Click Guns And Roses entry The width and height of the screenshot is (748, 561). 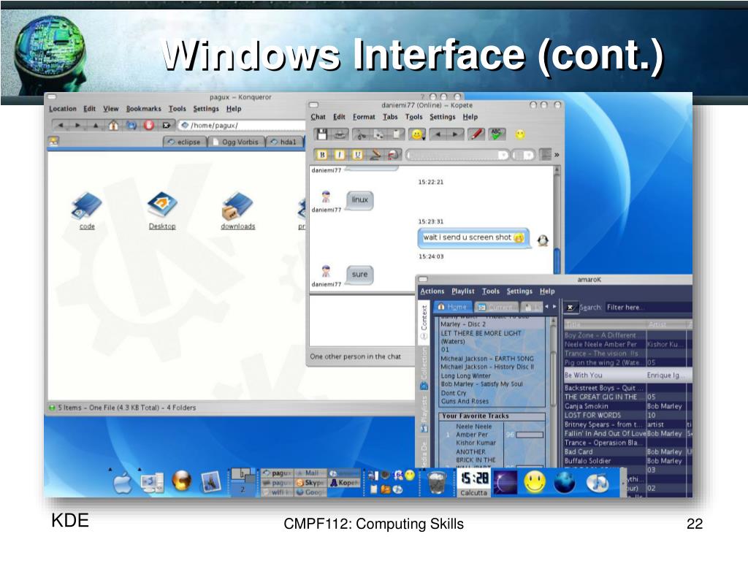tap(465, 401)
